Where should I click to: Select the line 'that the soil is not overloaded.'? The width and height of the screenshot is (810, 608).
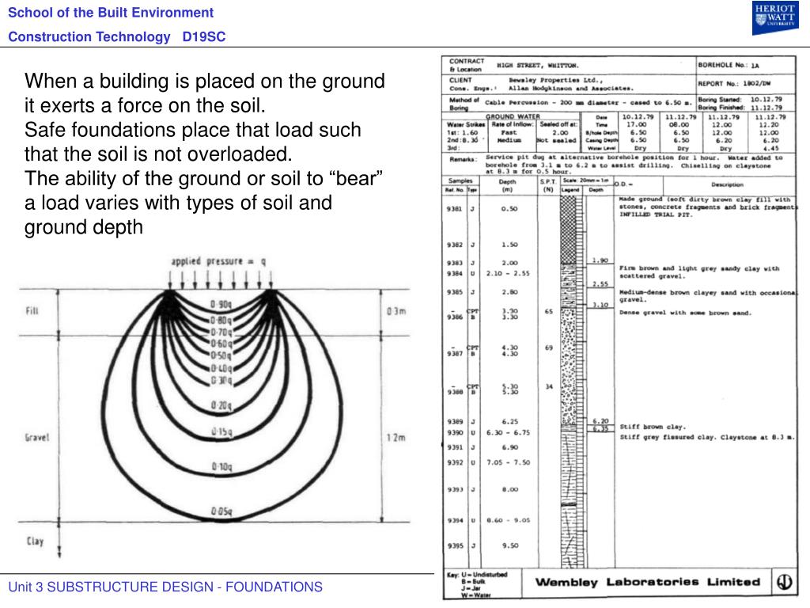point(158,154)
